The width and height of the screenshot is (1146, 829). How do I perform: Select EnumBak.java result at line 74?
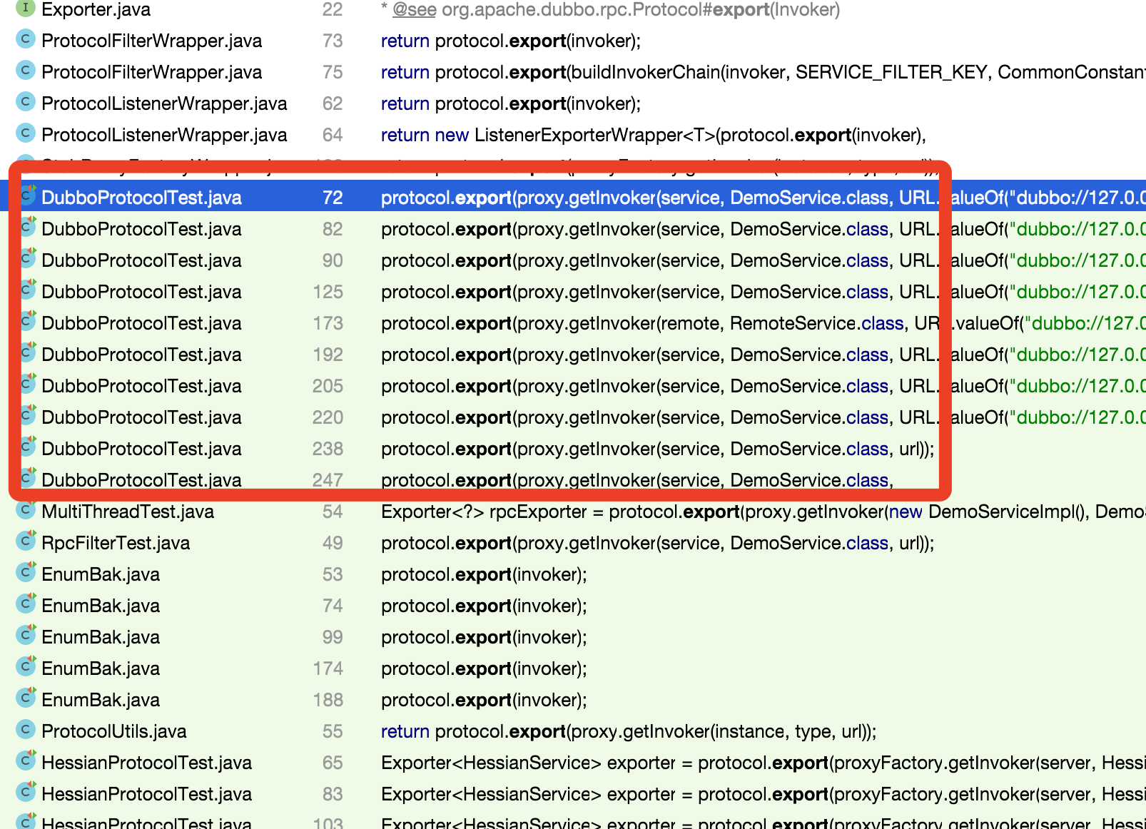[573, 606]
